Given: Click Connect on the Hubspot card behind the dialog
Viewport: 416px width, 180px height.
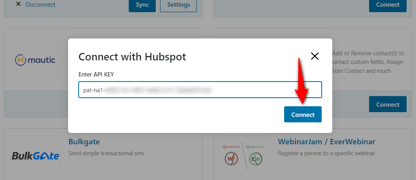Looking at the screenshot, I should 387,104.
